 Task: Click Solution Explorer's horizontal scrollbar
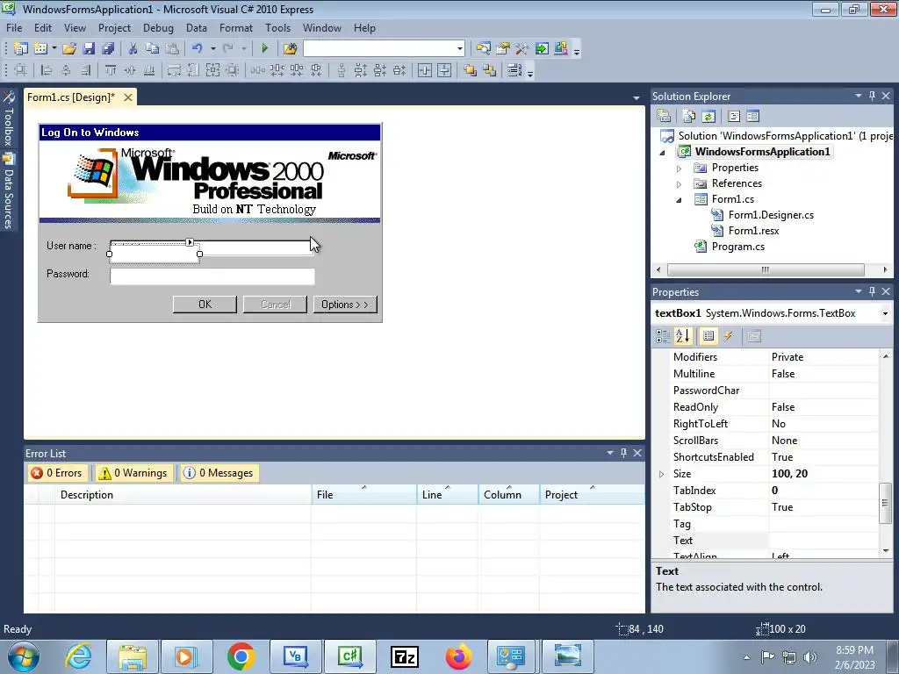[x=772, y=269]
